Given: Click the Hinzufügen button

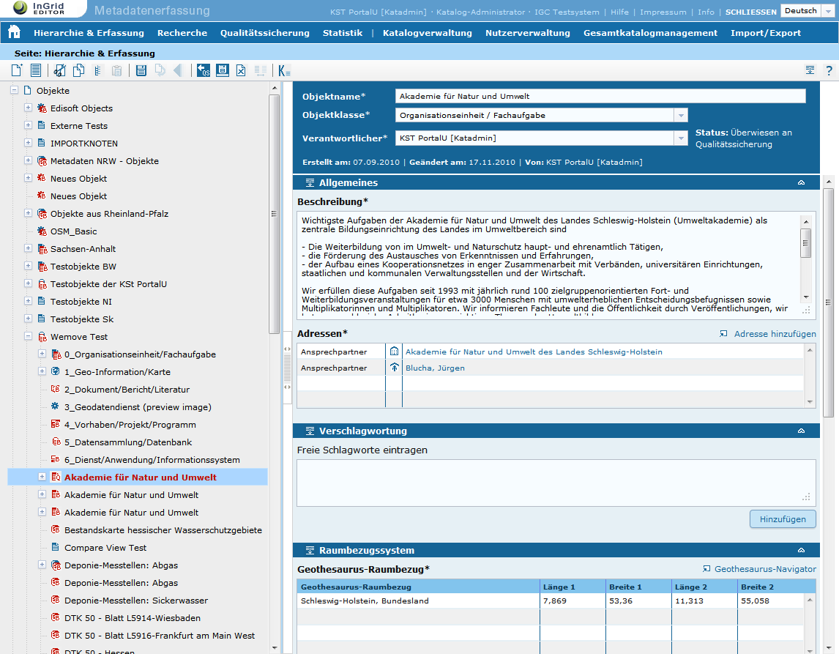Looking at the screenshot, I should click(x=782, y=519).
